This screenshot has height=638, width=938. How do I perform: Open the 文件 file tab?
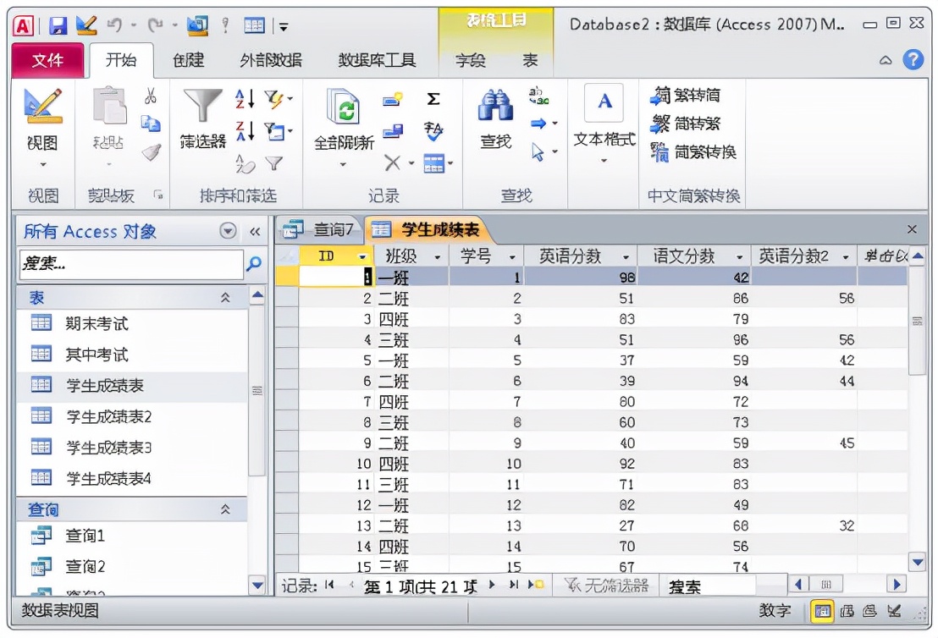coord(48,60)
